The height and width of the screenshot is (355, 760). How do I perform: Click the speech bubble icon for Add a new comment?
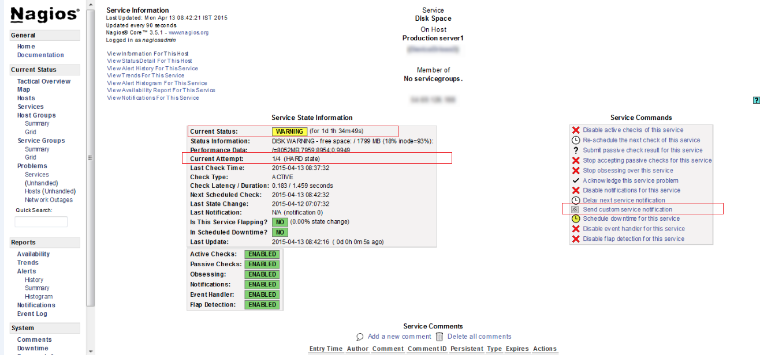tap(360, 337)
